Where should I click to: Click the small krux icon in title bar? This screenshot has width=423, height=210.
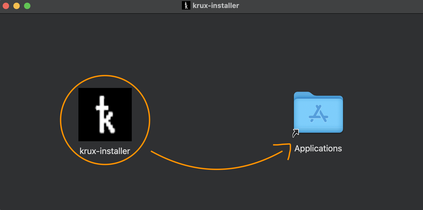[x=186, y=5]
